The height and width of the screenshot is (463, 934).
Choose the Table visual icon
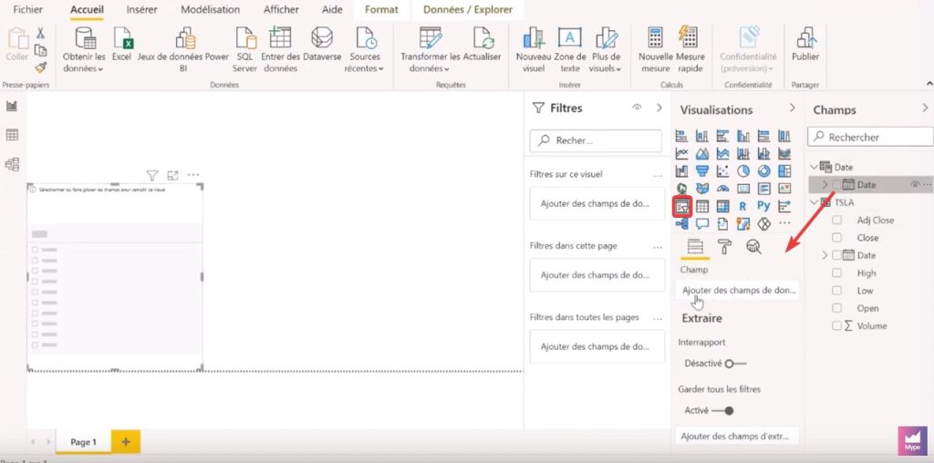pyautogui.click(x=702, y=206)
